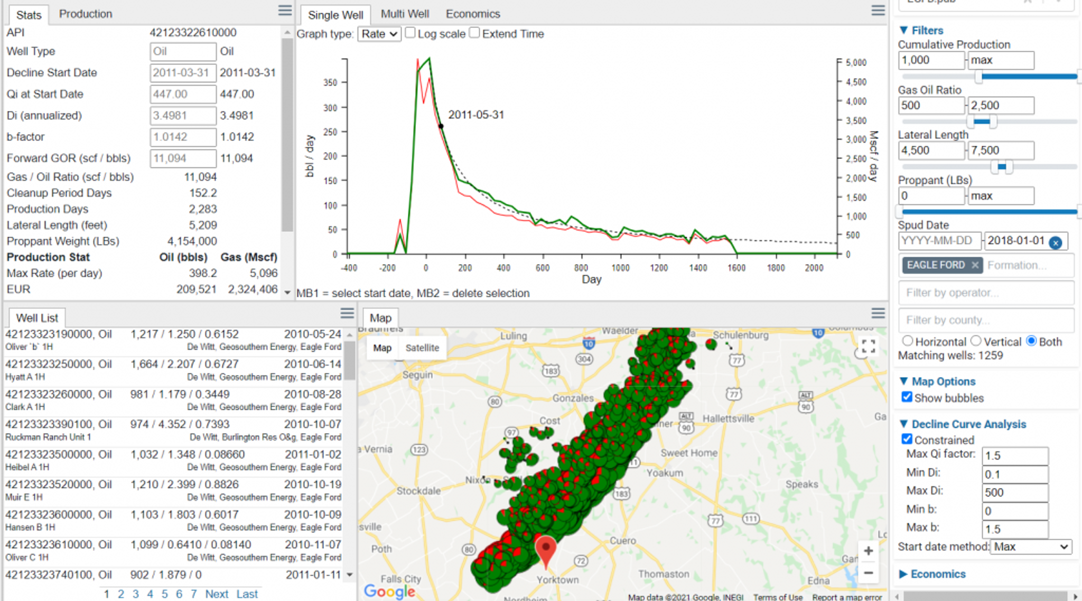Switch to the Production tab
This screenshot has width=1082, height=601.
coord(86,14)
